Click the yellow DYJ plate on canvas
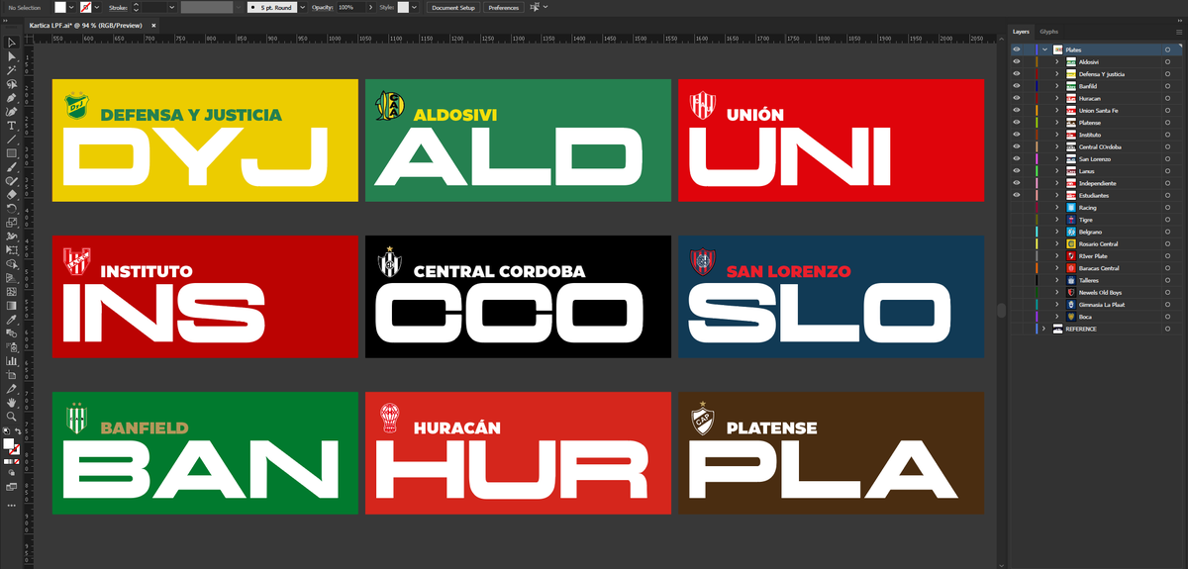Screen dimensions: 1188x569 [205, 140]
